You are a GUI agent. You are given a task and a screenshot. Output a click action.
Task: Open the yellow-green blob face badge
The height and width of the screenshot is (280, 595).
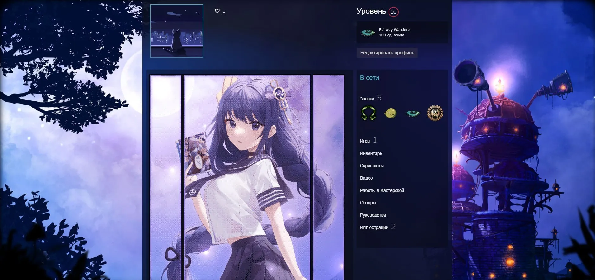coord(390,113)
